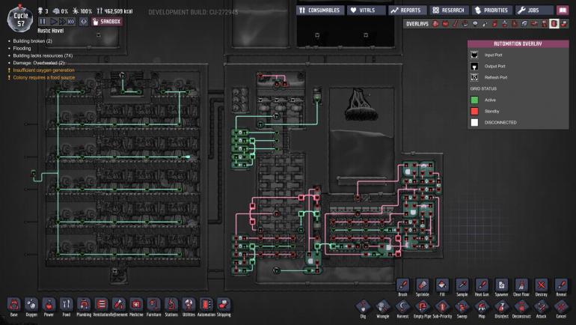Open the Consumables management tab
576x325 pixels.
(x=320, y=10)
